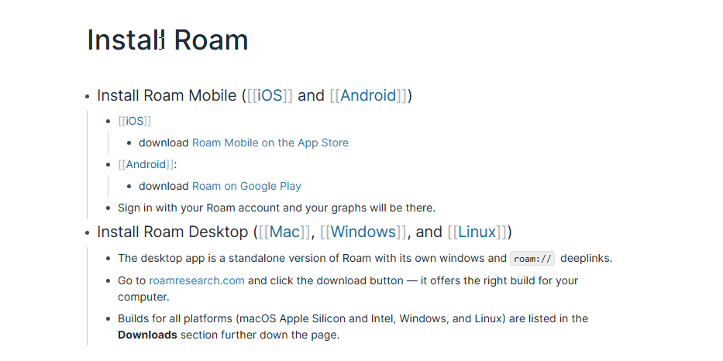Open the small Android sub-bullet page link
This screenshot has height=361, width=723.
pos(146,164)
